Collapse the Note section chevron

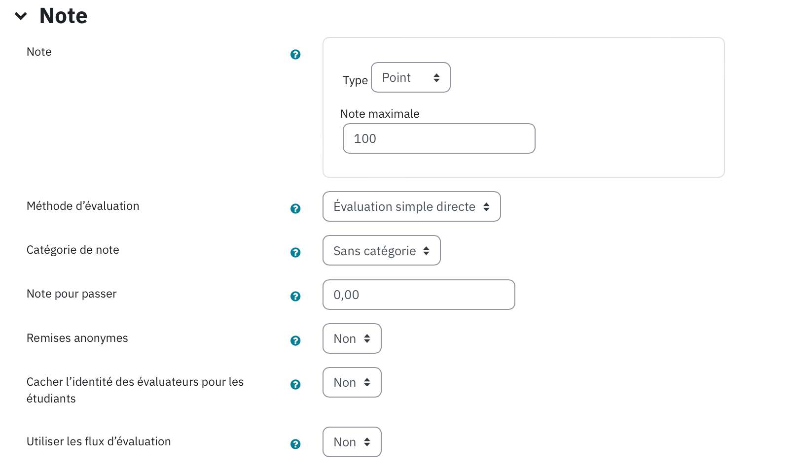[21, 16]
